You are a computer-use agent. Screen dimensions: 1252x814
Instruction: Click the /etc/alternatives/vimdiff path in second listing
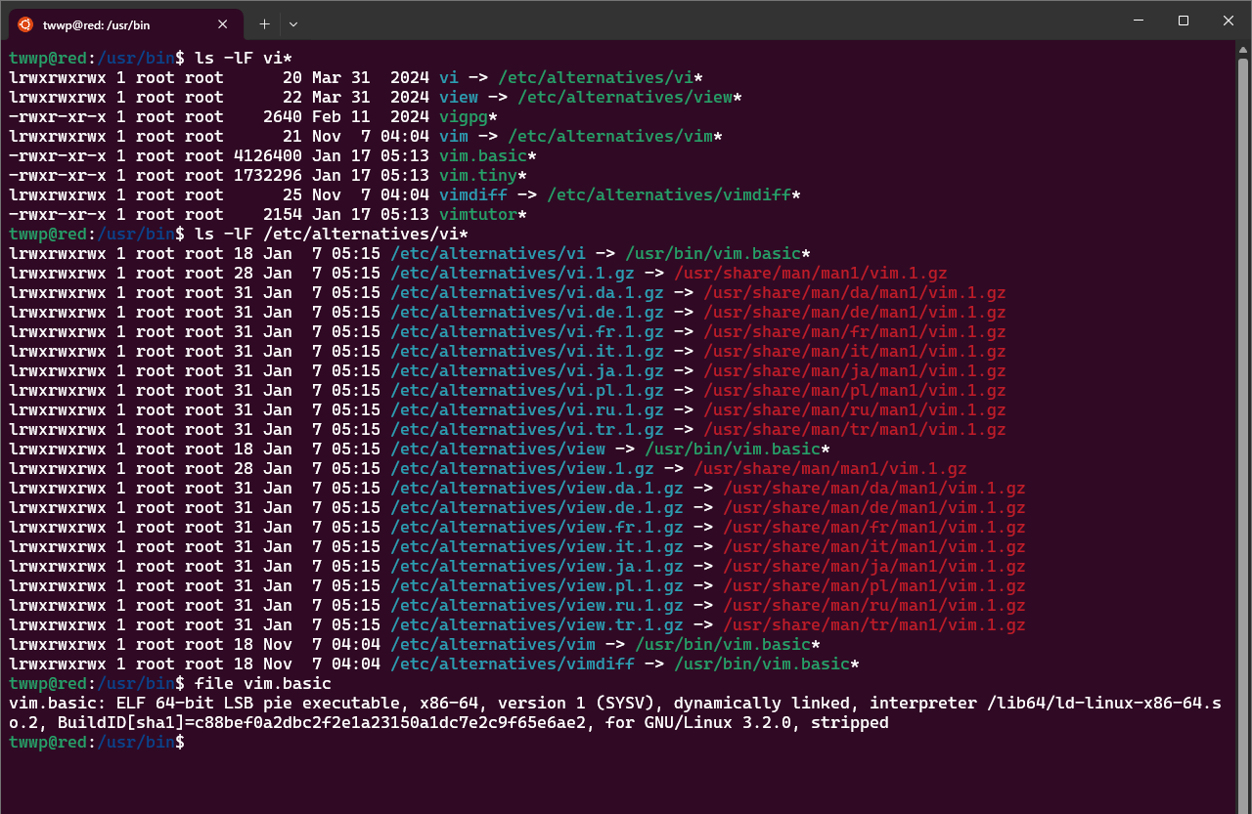513,664
